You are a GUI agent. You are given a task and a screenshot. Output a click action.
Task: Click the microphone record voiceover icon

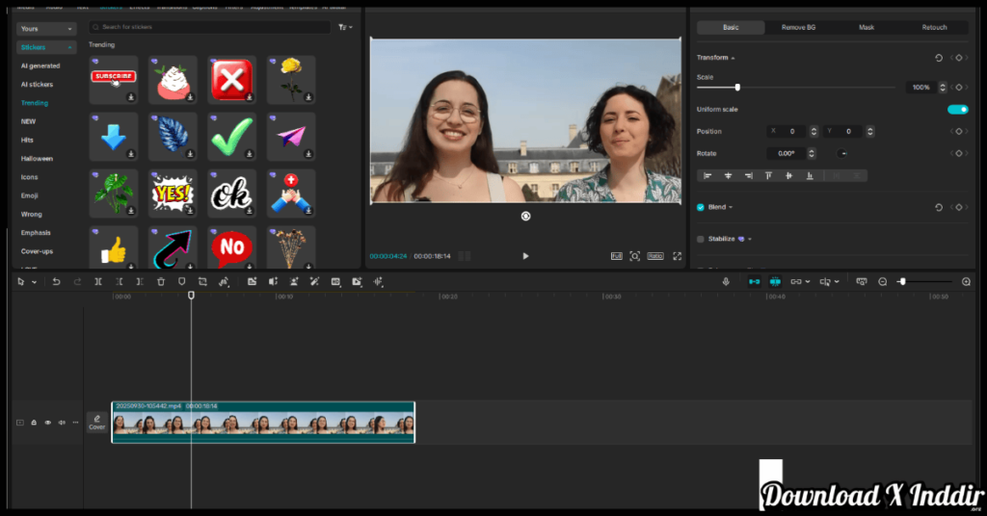pos(726,282)
